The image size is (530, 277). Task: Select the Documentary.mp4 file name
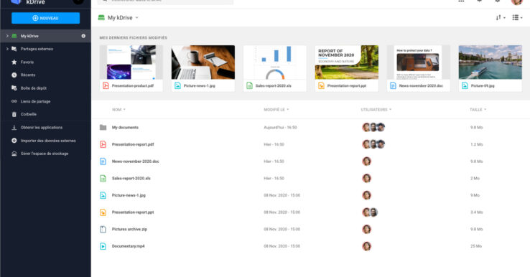[x=128, y=246]
